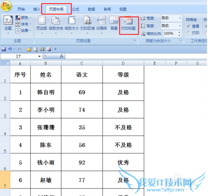
Task: Click cell containing 赵敏
Action: click(x=46, y=180)
